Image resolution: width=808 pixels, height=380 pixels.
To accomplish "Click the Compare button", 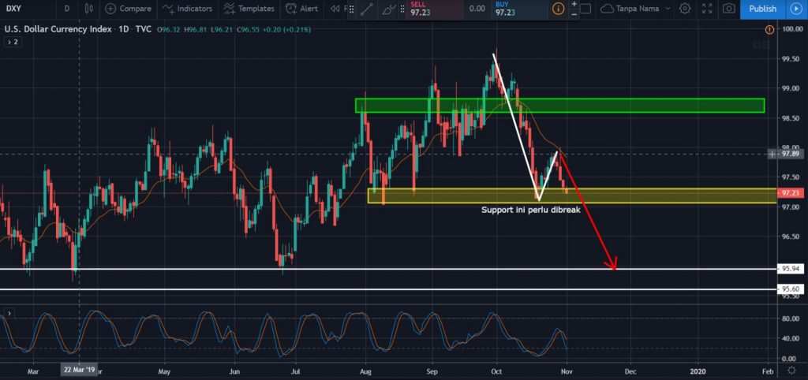I will pyautogui.click(x=129, y=9).
